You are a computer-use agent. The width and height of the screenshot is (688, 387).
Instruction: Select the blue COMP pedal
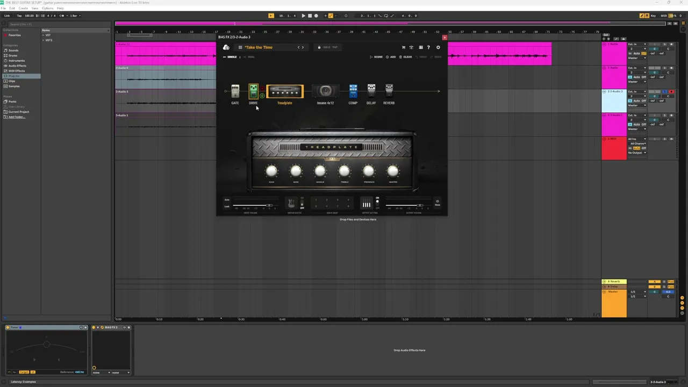click(x=353, y=91)
